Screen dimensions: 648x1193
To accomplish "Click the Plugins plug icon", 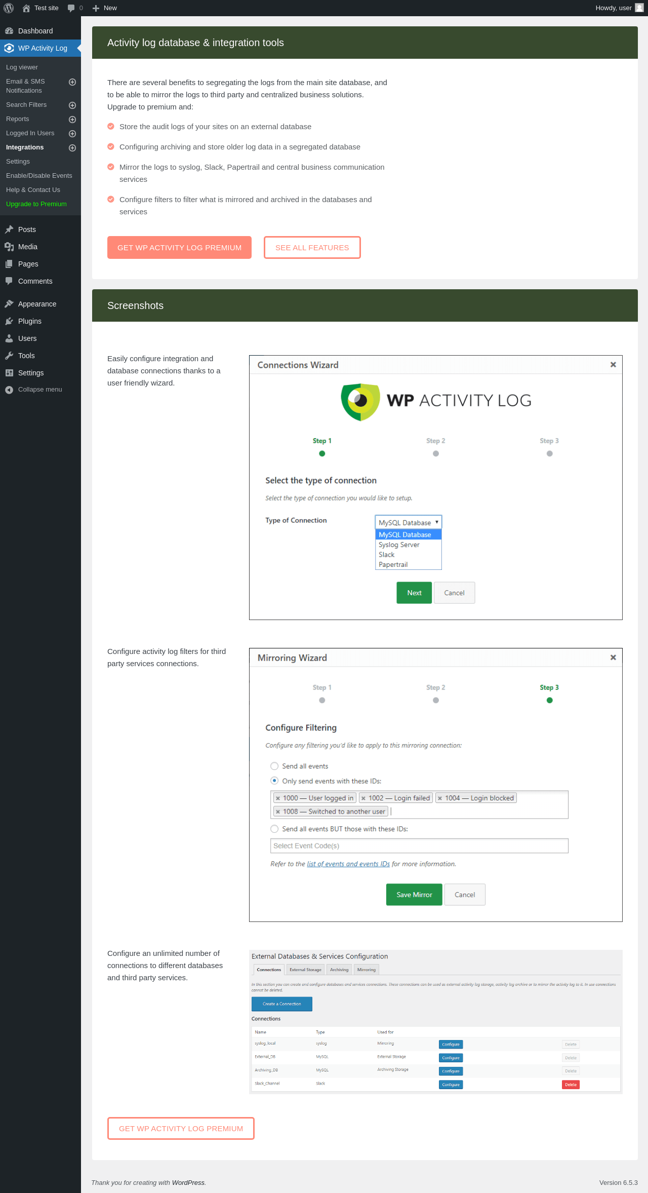I will point(9,321).
